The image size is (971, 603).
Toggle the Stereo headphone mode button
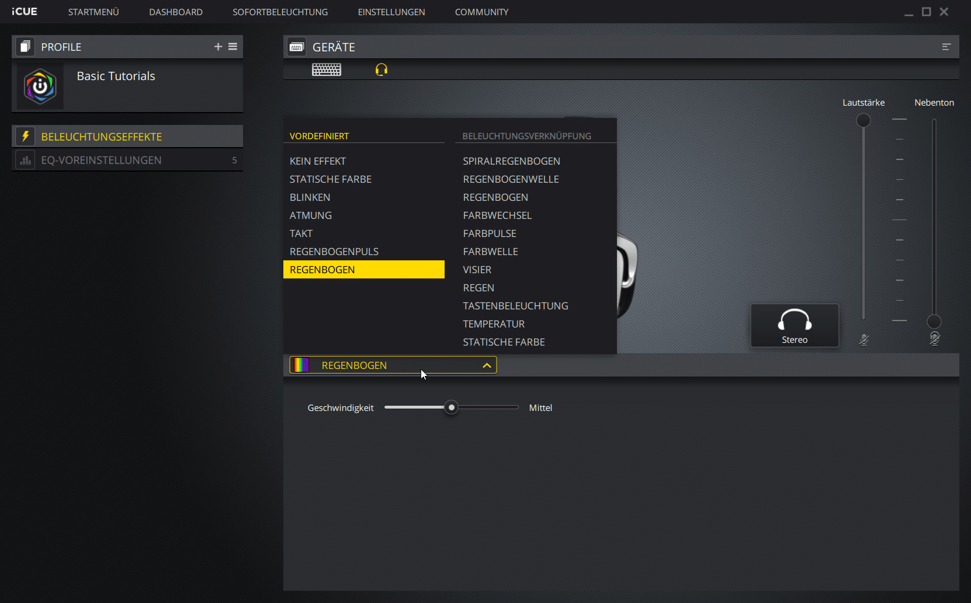794,326
